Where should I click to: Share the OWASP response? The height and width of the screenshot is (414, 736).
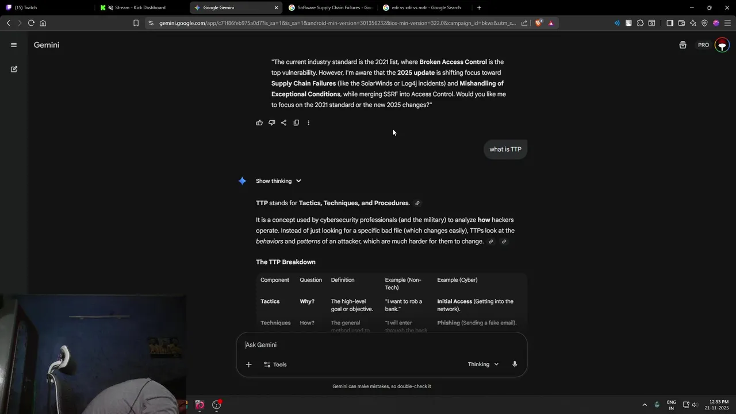tap(283, 122)
